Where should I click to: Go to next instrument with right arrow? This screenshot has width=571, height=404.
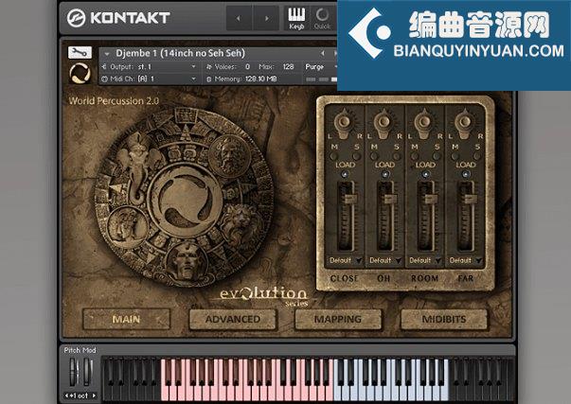coord(267,18)
